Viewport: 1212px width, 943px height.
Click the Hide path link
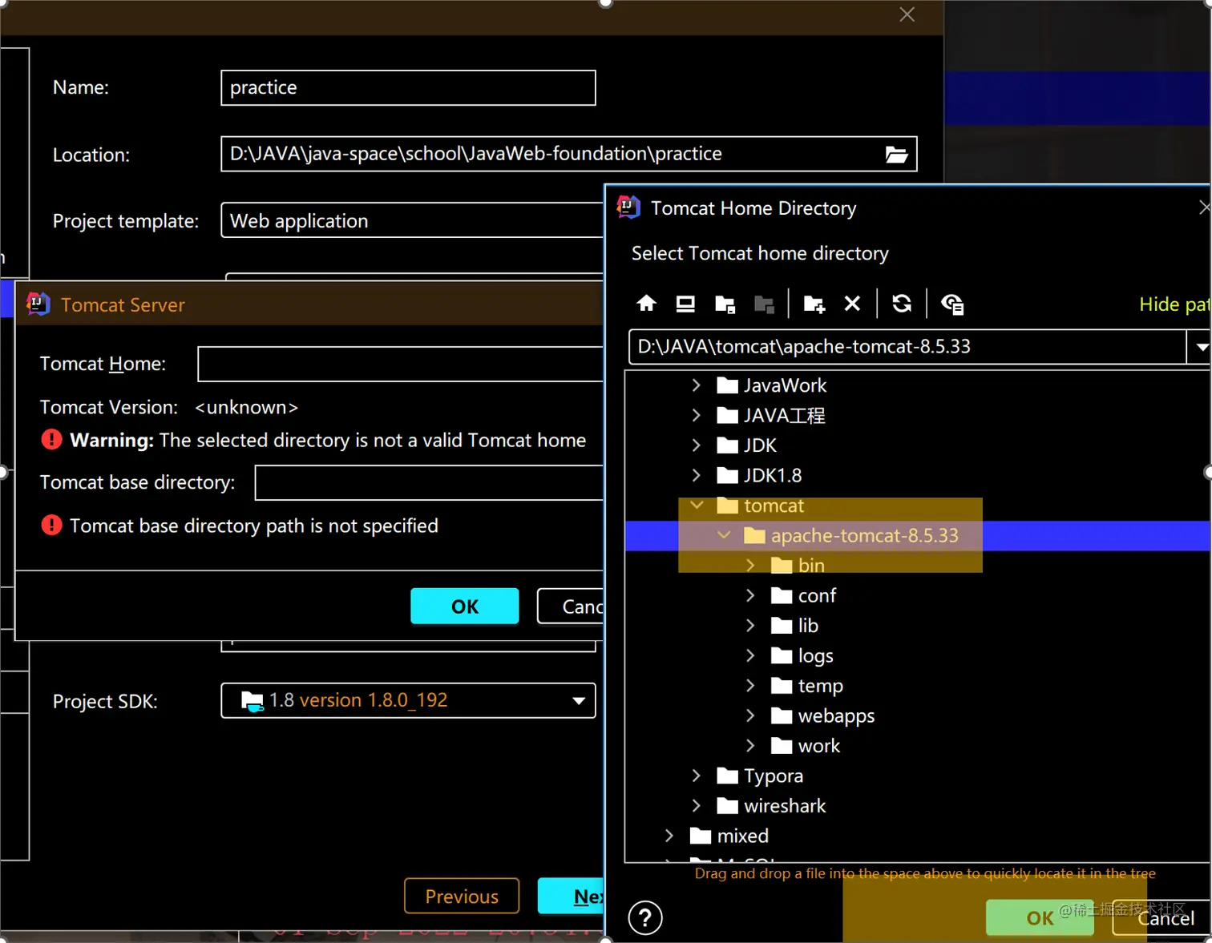(1174, 304)
